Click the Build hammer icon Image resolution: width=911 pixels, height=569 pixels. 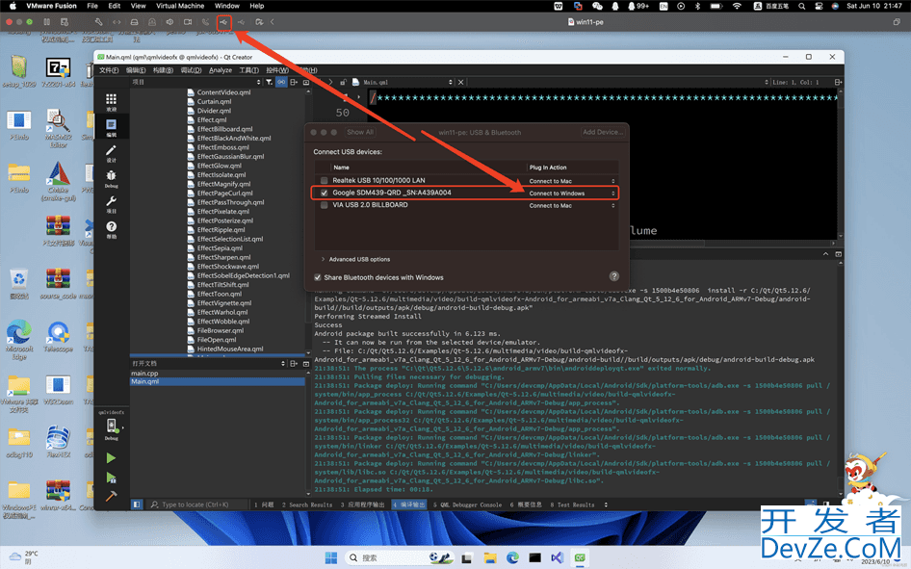[x=111, y=497]
